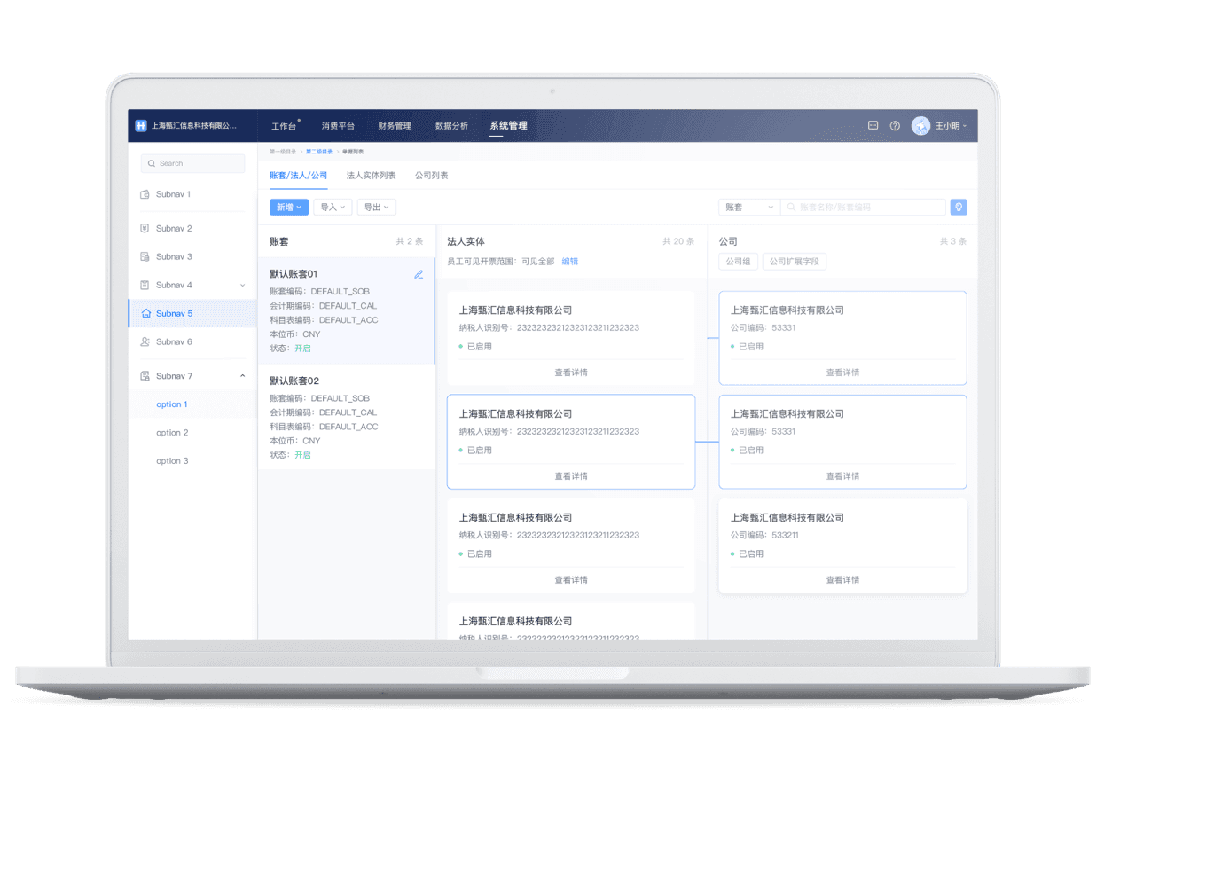Open Subnav 2 in sidebar
Image resolution: width=1206 pixels, height=887 pixels.
point(192,228)
